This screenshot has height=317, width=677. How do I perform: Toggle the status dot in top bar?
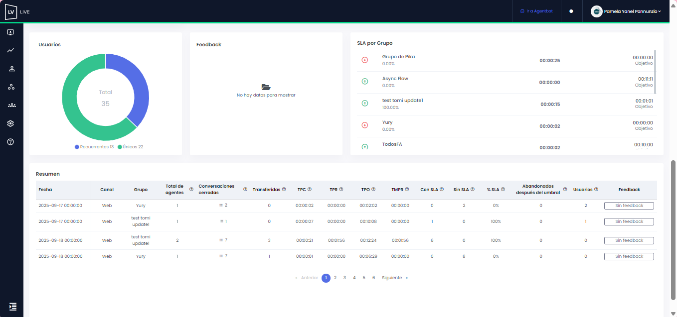(571, 11)
